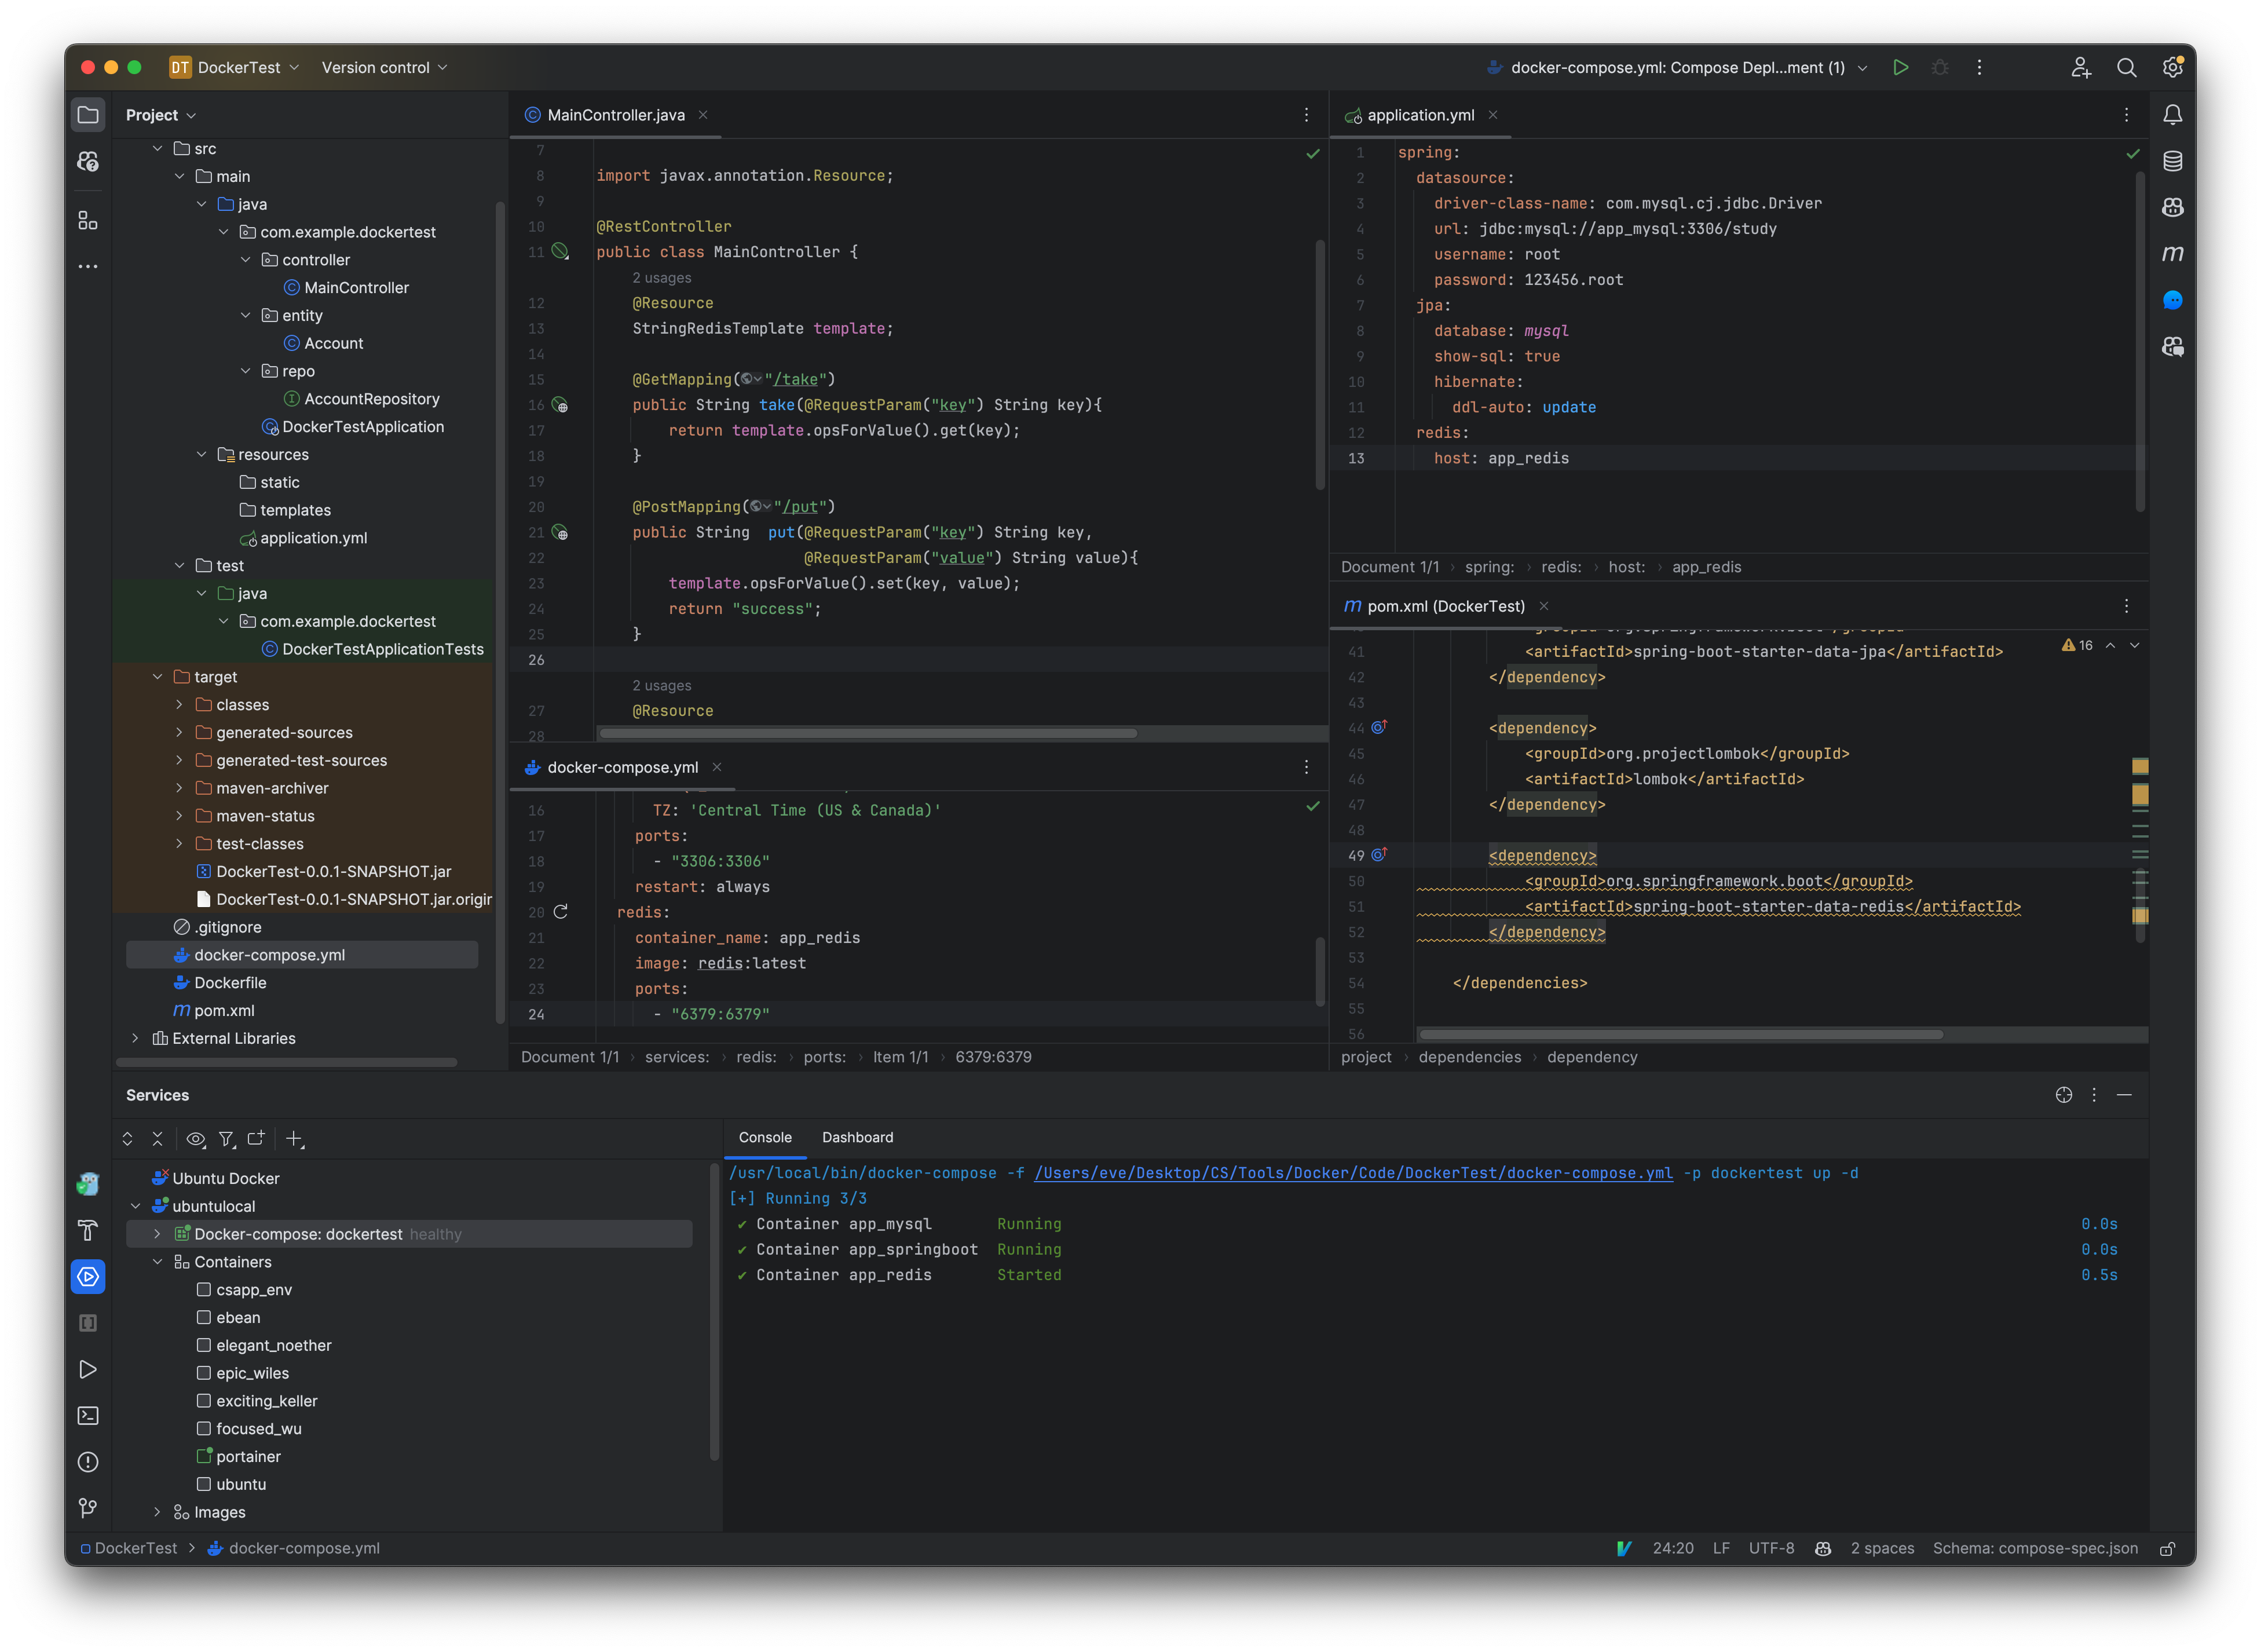Expand Docker-compose: dockertest node
Viewport: 2261px width, 1652px height.
(x=157, y=1235)
